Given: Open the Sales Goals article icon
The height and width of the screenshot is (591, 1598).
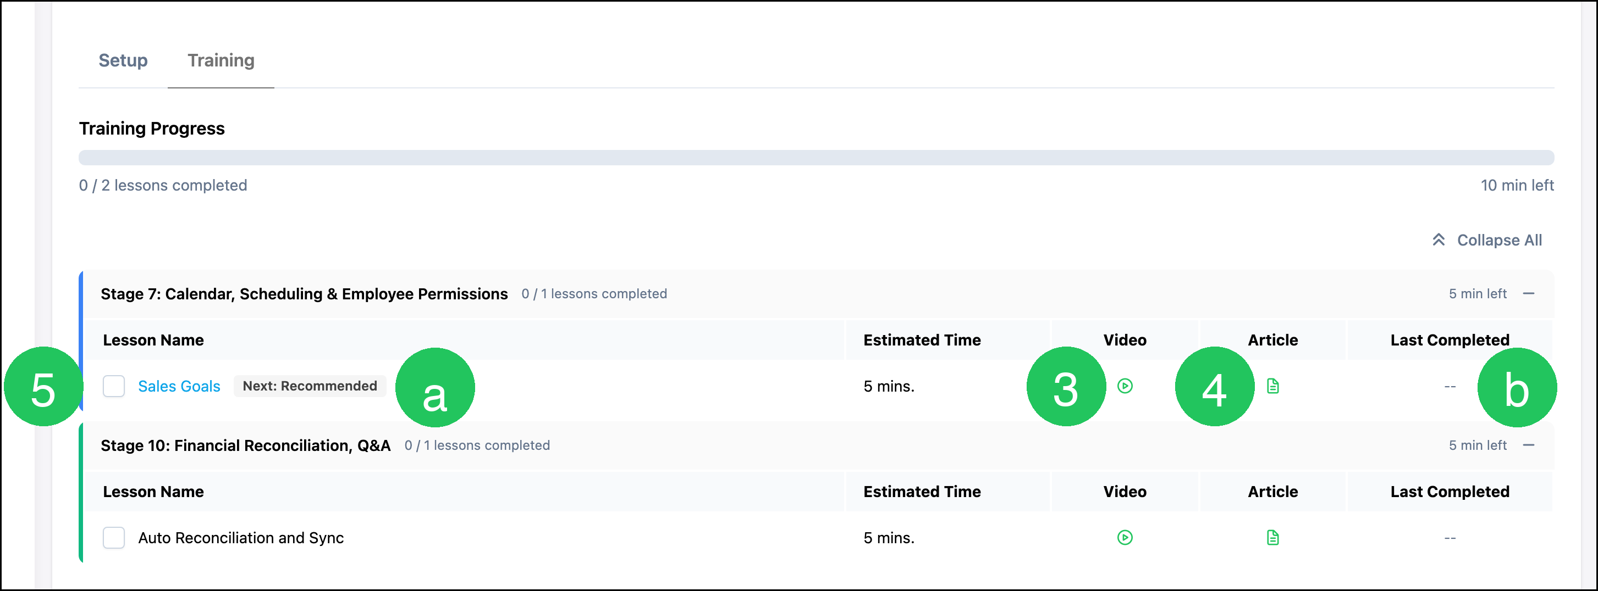Looking at the screenshot, I should [1272, 386].
